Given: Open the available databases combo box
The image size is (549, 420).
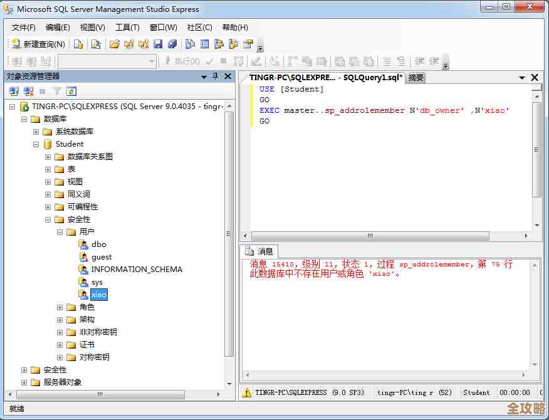Looking at the screenshot, I should [x=107, y=61].
